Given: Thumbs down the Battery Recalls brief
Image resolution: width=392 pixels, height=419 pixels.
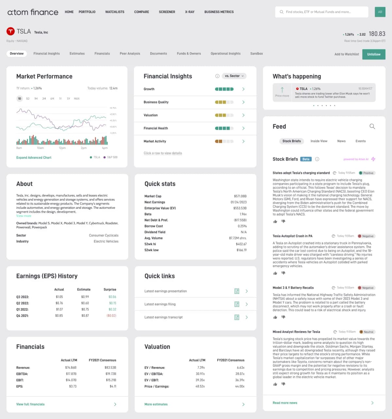Looking at the screenshot, I should click(x=283, y=317).
